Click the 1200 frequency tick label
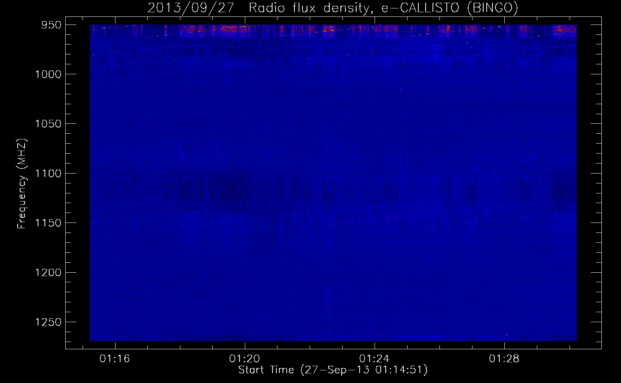621x383 pixels. click(x=48, y=272)
